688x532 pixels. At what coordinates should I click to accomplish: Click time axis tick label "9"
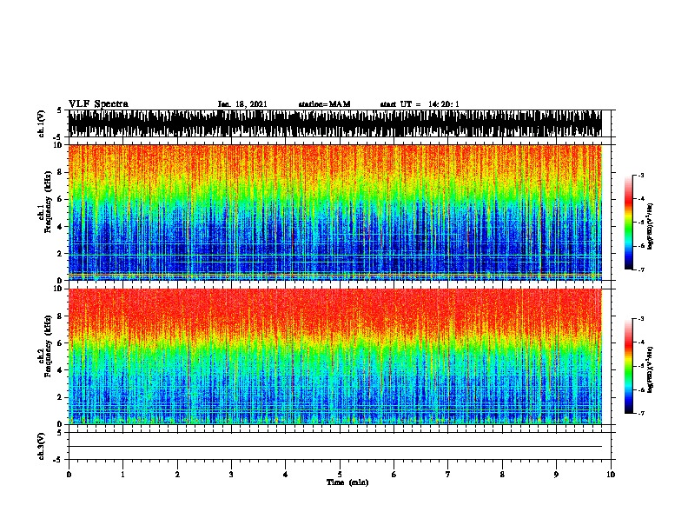(556, 475)
